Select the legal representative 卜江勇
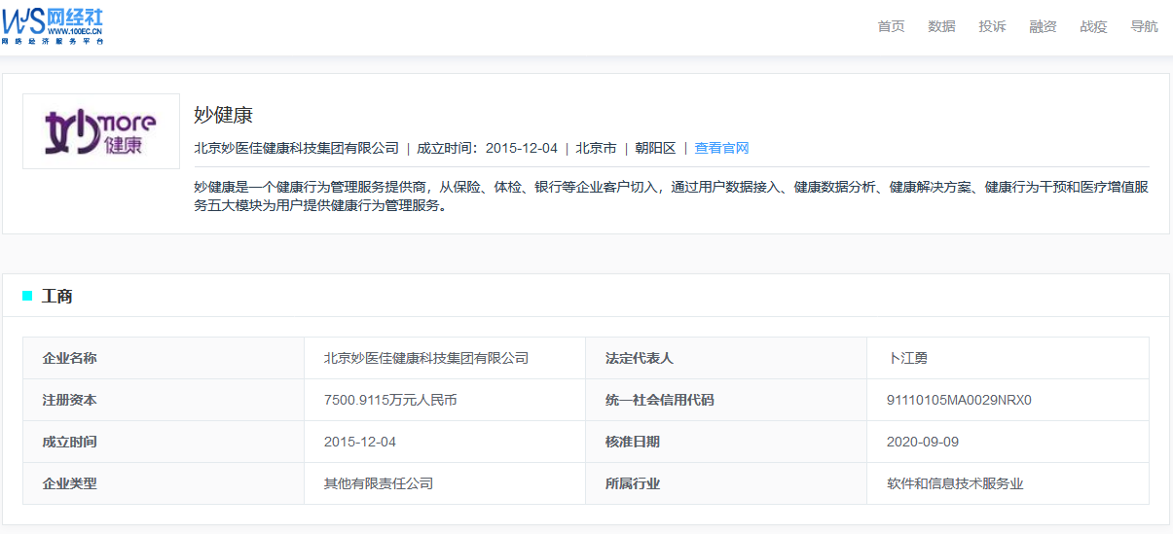This screenshot has width=1173, height=534. click(x=907, y=358)
